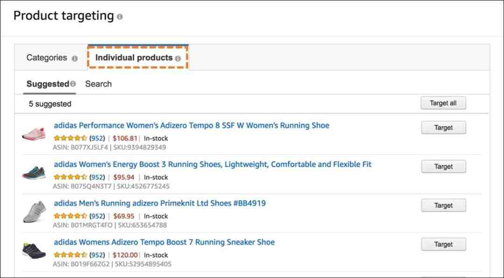Open adidas Women's Energy Boost 3 link
Screen dimensions: 504x278
(212, 164)
